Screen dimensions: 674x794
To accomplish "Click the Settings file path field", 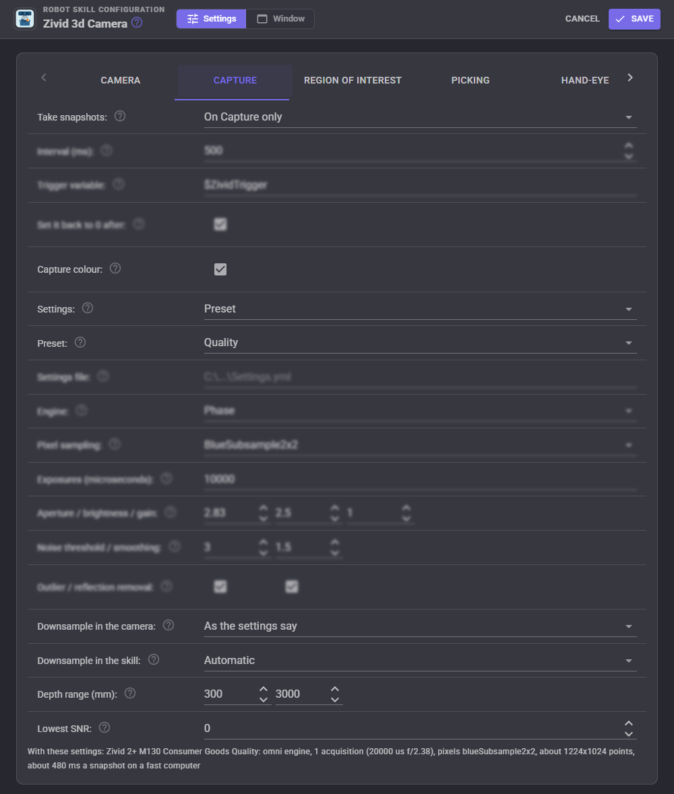I will pos(420,376).
